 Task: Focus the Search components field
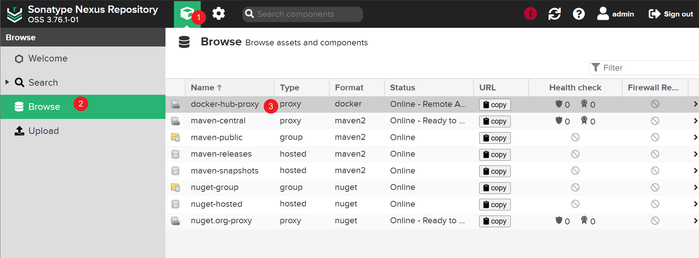[303, 14]
